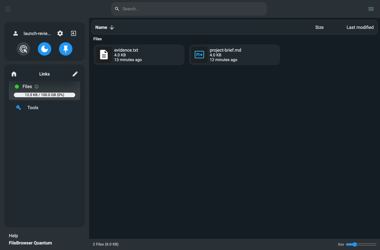Image resolution: width=380 pixels, height=250 pixels.
Task: Click the Files source info icon
Action: pyautogui.click(x=36, y=87)
